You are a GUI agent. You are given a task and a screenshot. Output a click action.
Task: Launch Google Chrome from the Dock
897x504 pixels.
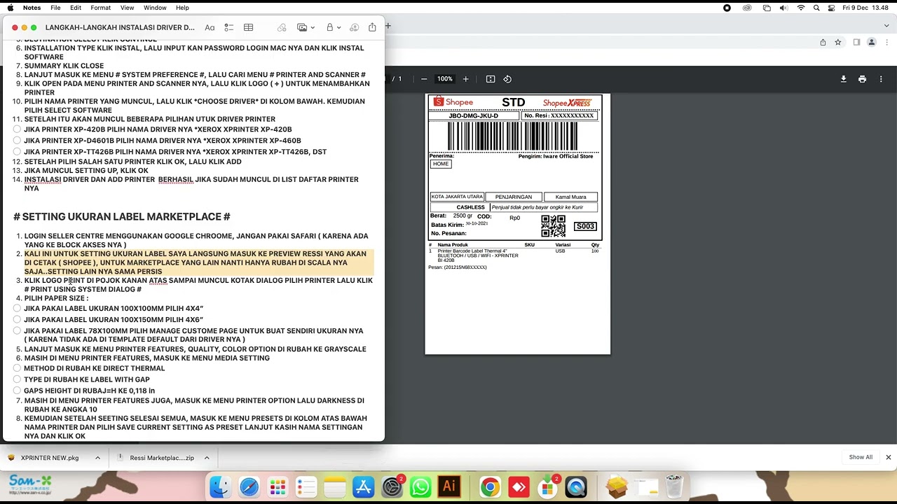pos(490,486)
